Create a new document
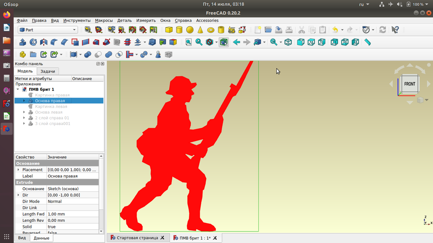The height and width of the screenshot is (243, 433). pyautogui.click(x=258, y=30)
